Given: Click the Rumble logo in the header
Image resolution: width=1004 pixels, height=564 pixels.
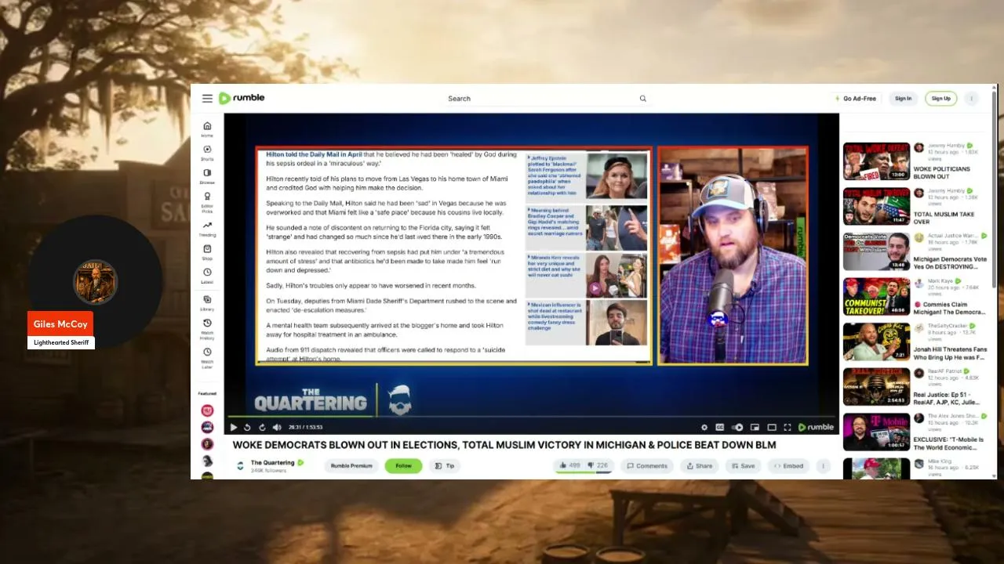Looking at the screenshot, I should [x=242, y=98].
